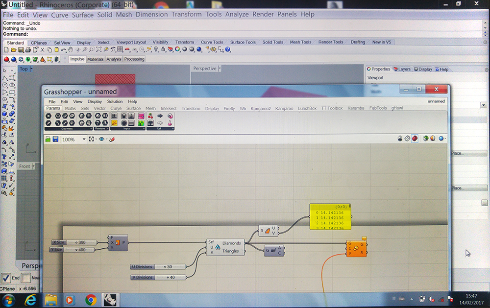Click the Explode icon in left sidebar

pyautogui.click(x=11, y=128)
